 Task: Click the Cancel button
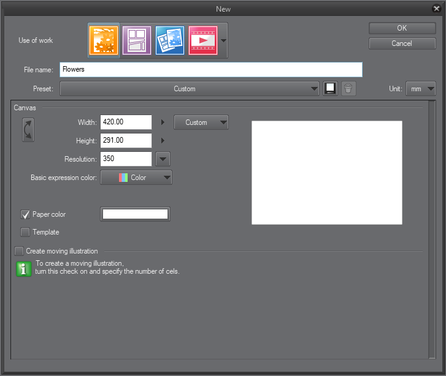(x=402, y=43)
